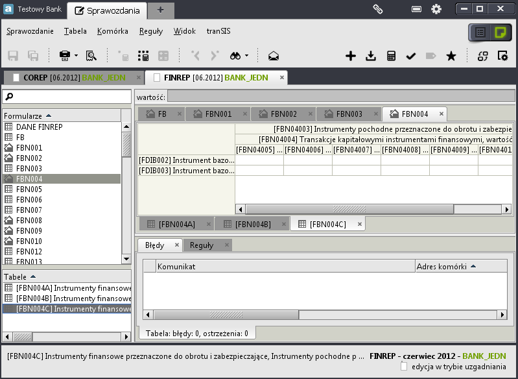Open the Komórka menu
518x379 pixels.
coord(113,31)
